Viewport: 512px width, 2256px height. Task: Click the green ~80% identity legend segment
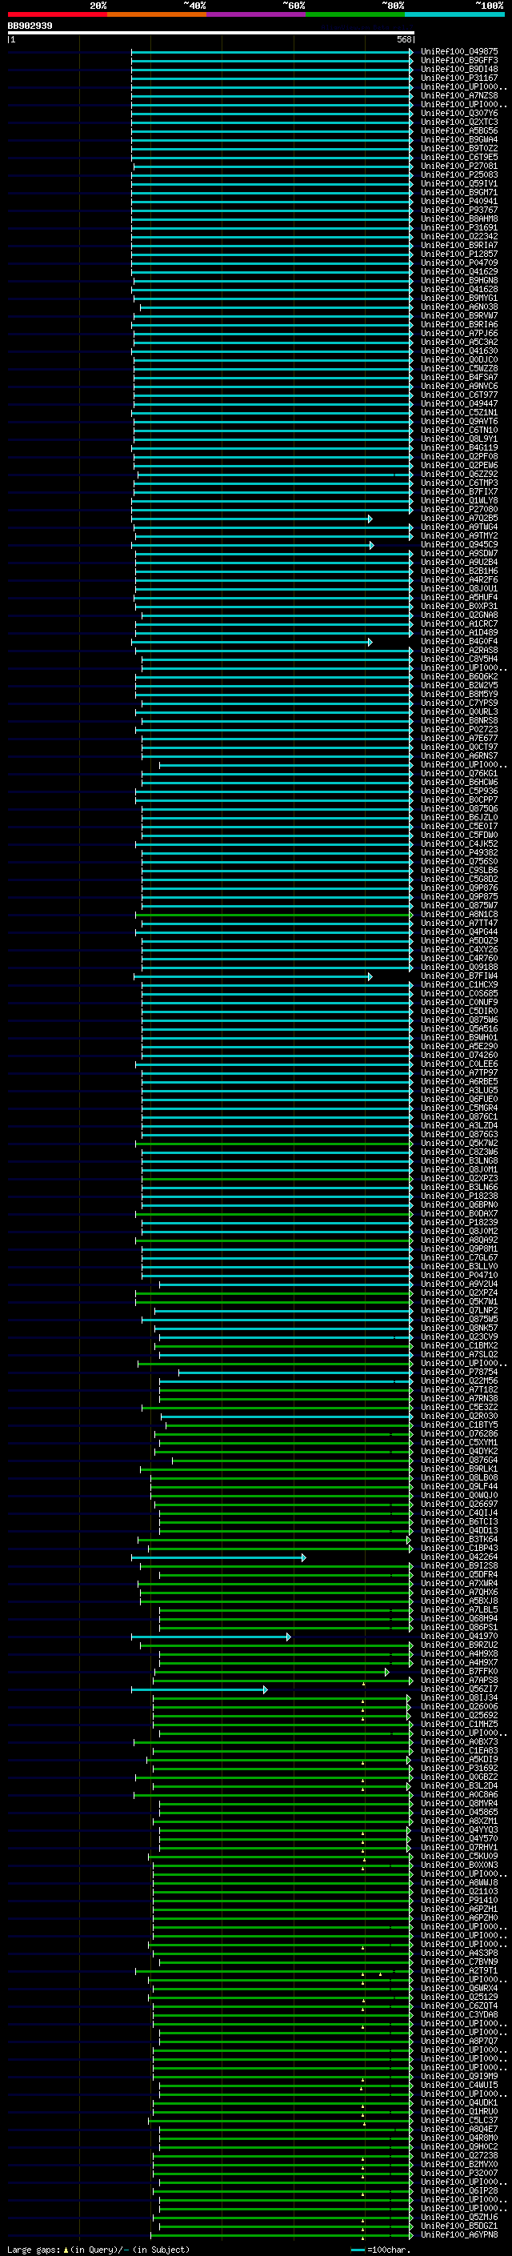click(355, 14)
